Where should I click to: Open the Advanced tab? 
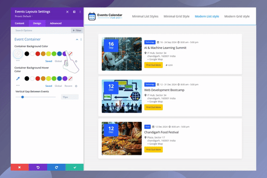(x=56, y=23)
